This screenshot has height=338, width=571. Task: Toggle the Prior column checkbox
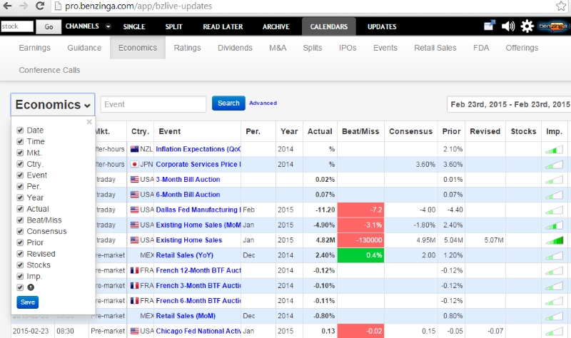coord(20,242)
